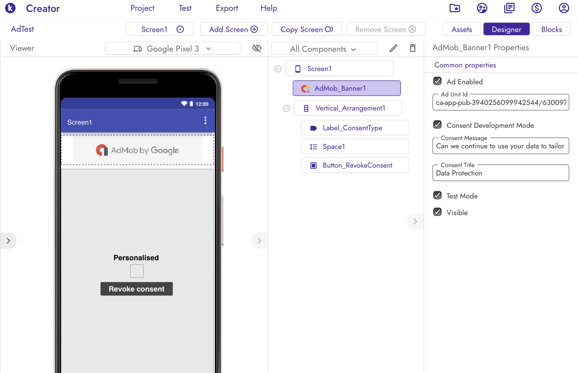578x373 pixels.
Task: Uncheck the Ad Enabled checkbox
Action: pyautogui.click(x=437, y=81)
